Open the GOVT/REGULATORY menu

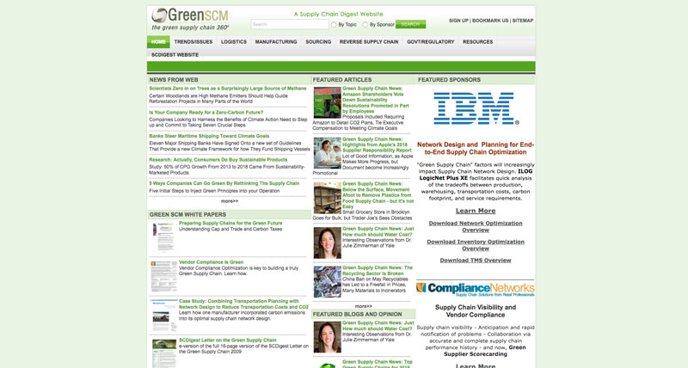(x=431, y=41)
